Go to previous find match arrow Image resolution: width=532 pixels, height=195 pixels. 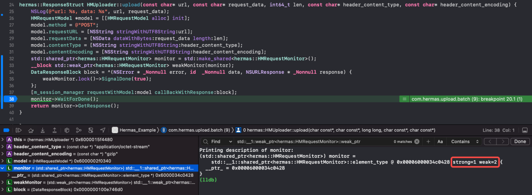(490, 141)
